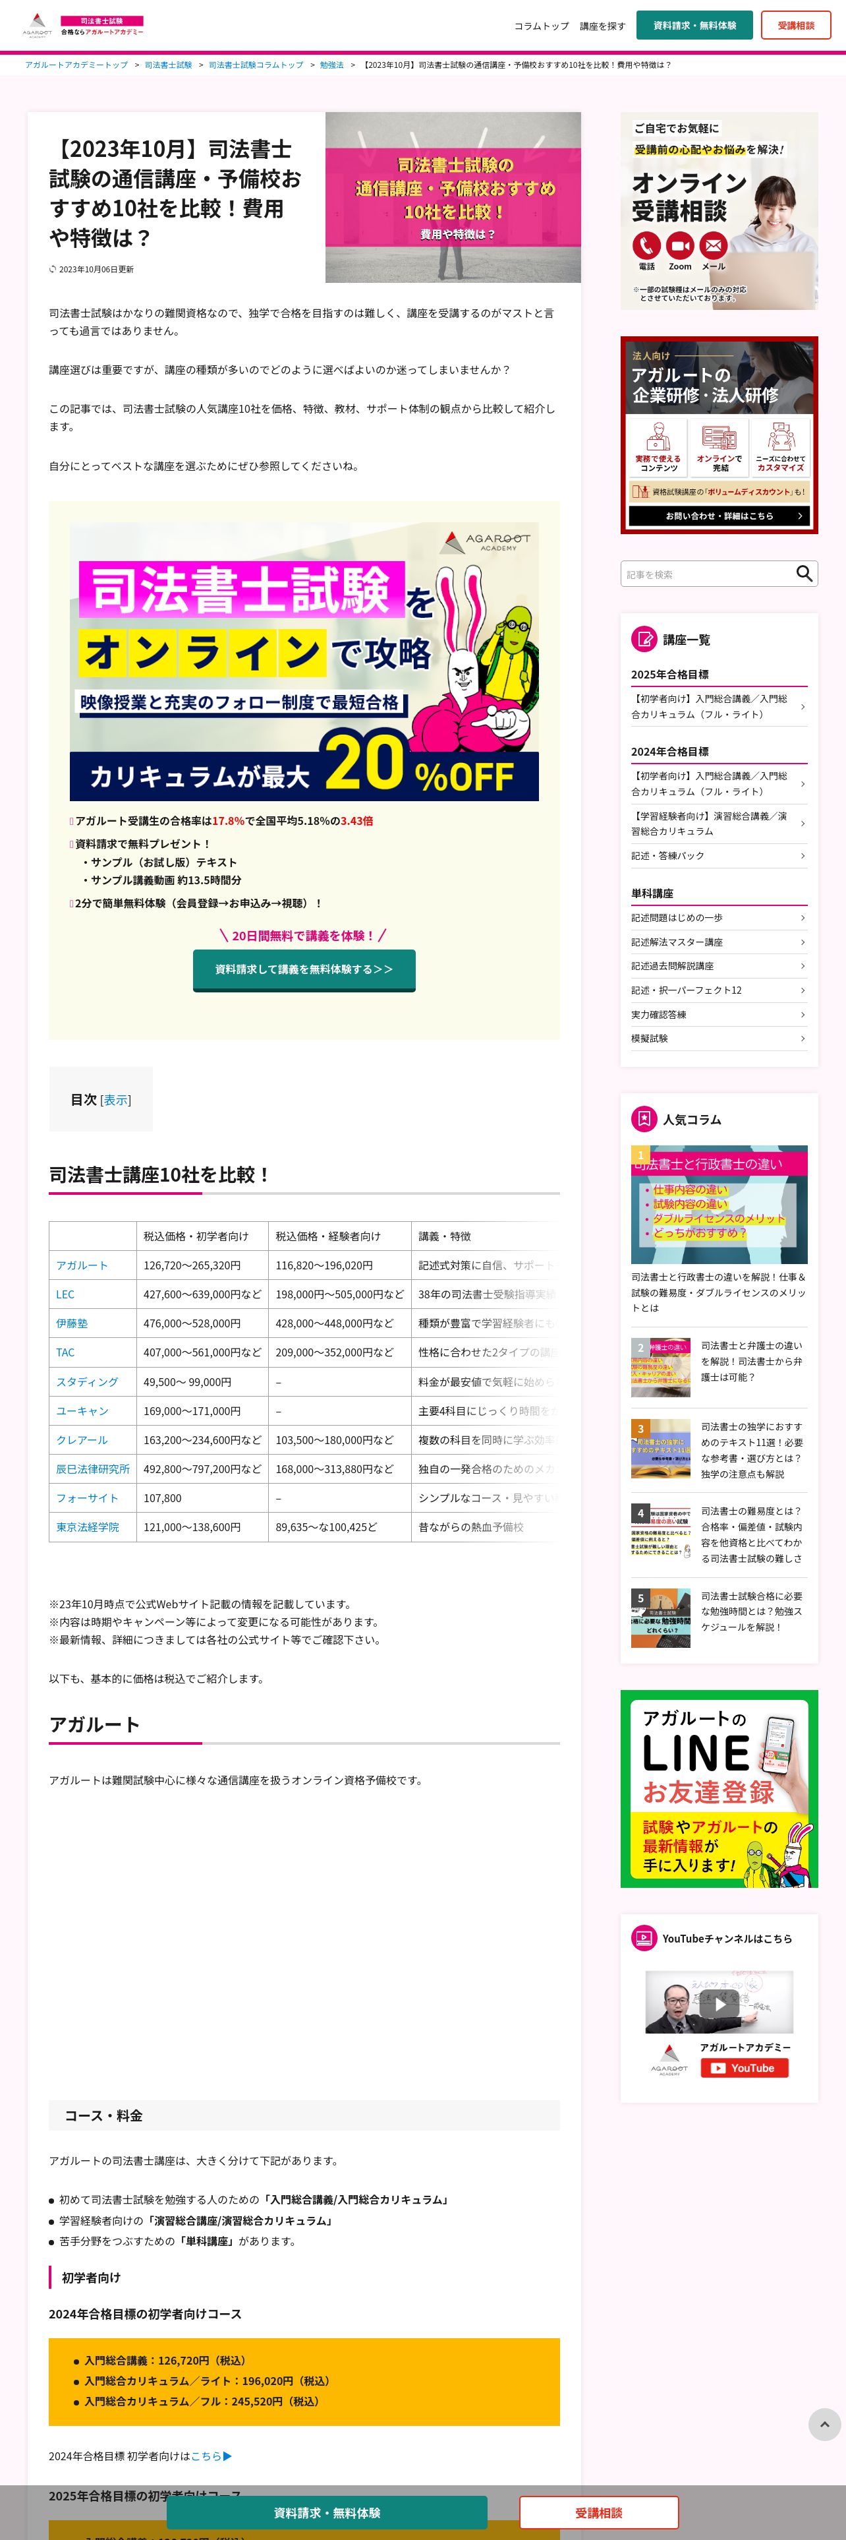Go to 勉強法 breadcrumb link
The image size is (846, 2540).
click(x=332, y=65)
